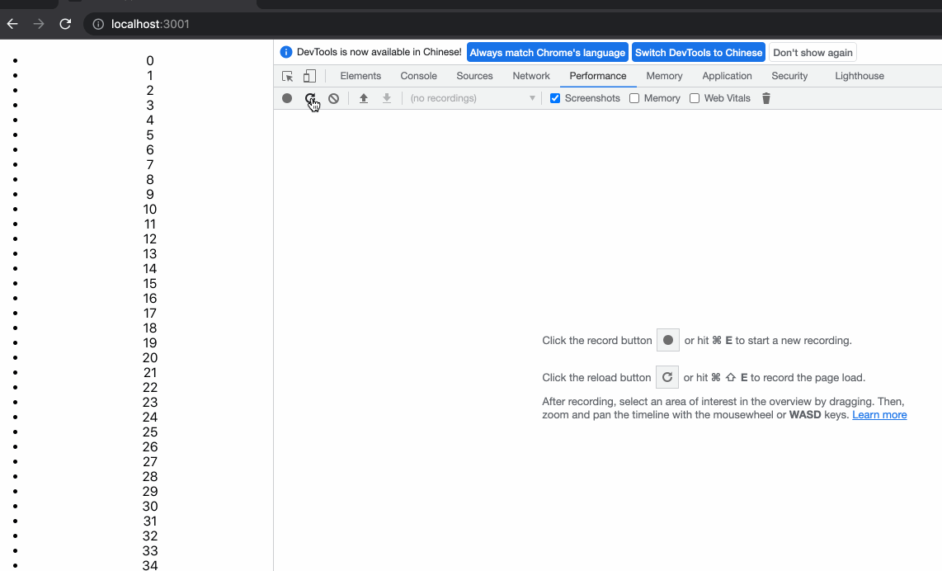Enable the Web Vitals checkbox
Screen dimensions: 942x571
coord(695,98)
